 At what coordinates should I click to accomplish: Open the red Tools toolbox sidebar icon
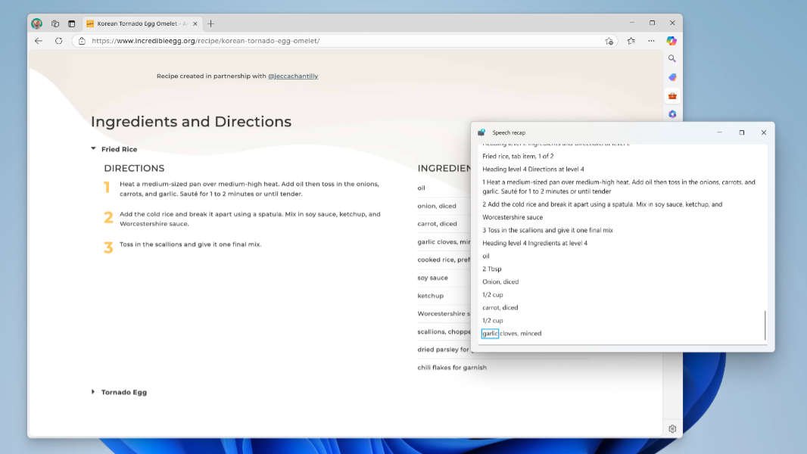[x=672, y=96]
